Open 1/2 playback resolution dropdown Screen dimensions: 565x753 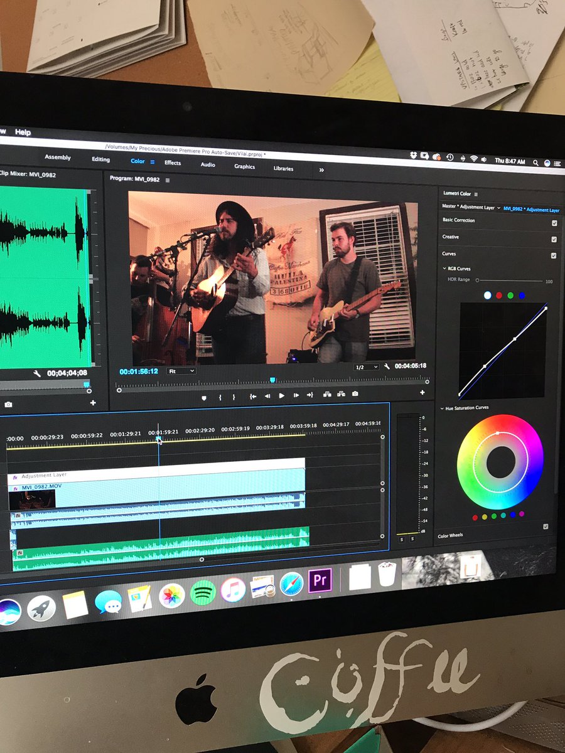367,367
